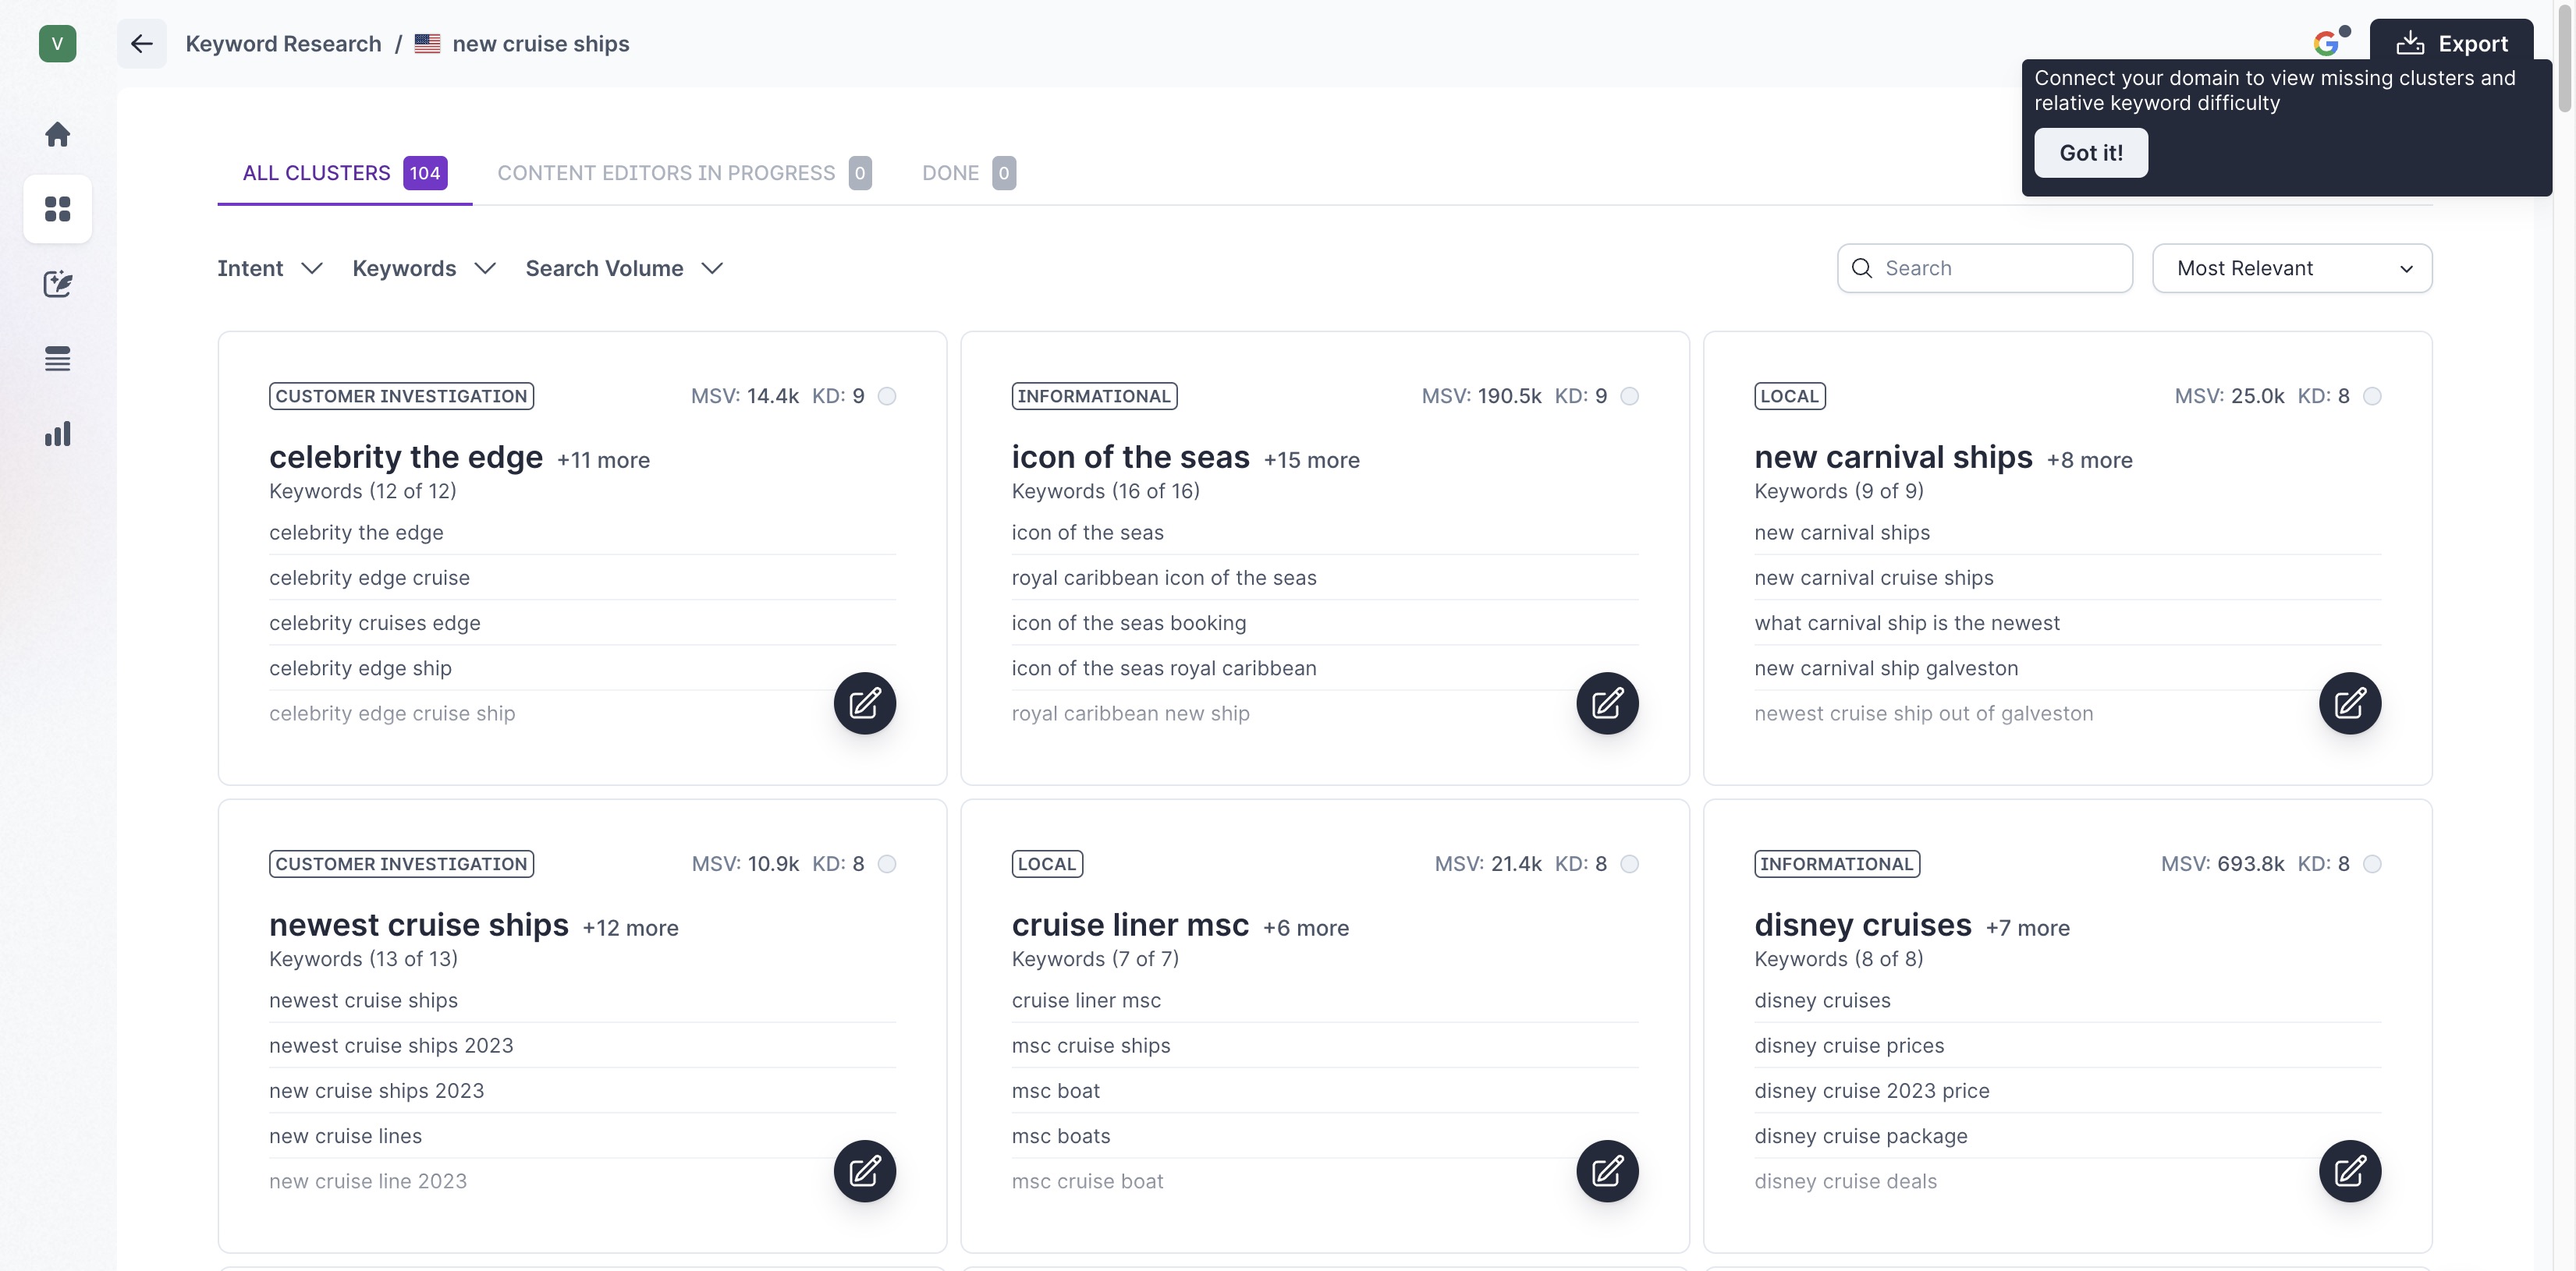This screenshot has height=1271, width=2576.
Task: Open the bar chart analytics icon
Action: (57, 434)
